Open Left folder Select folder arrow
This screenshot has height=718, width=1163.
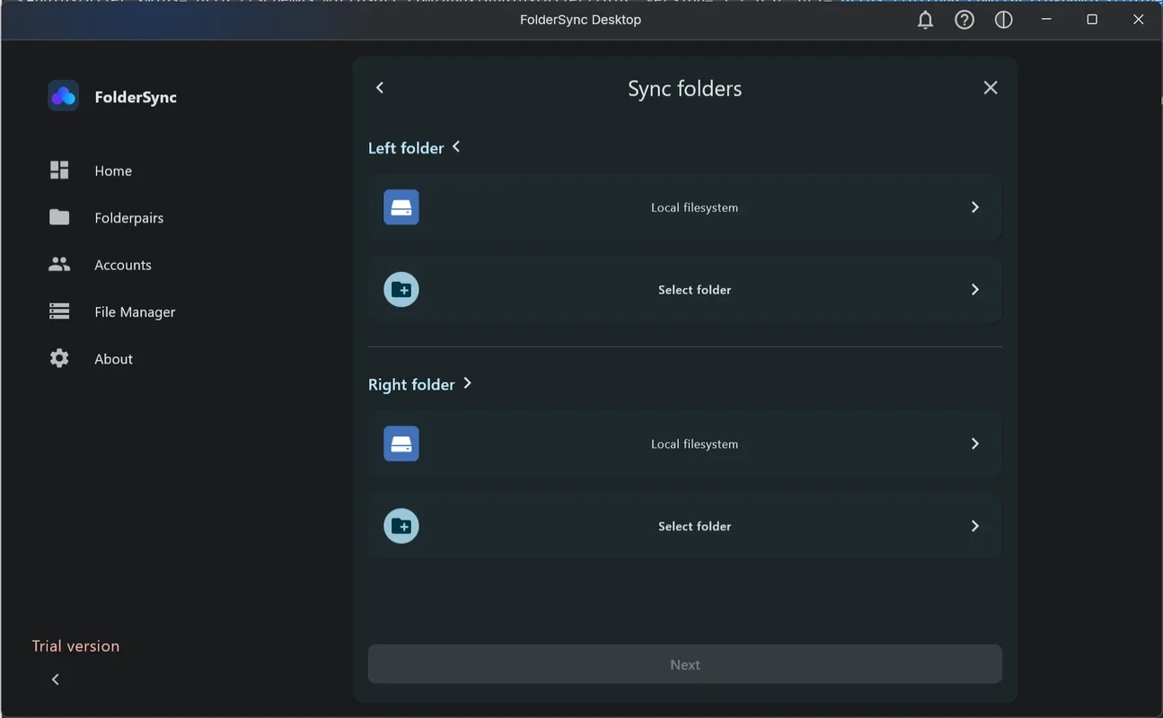[975, 290]
